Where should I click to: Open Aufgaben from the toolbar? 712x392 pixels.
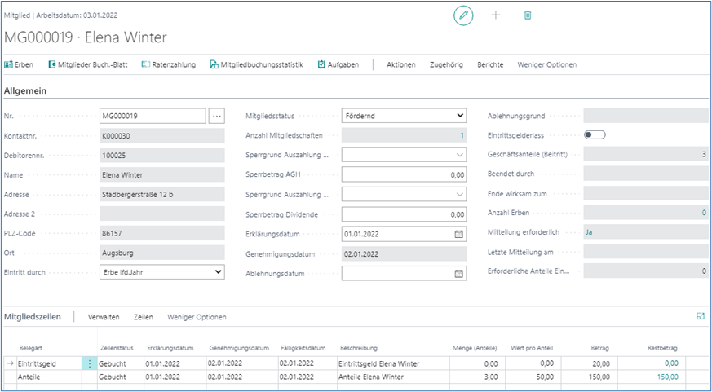point(338,65)
